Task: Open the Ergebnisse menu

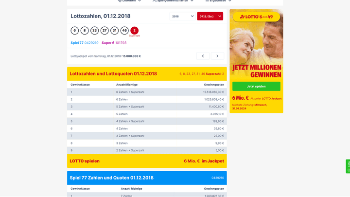Action: click(x=218, y=1)
